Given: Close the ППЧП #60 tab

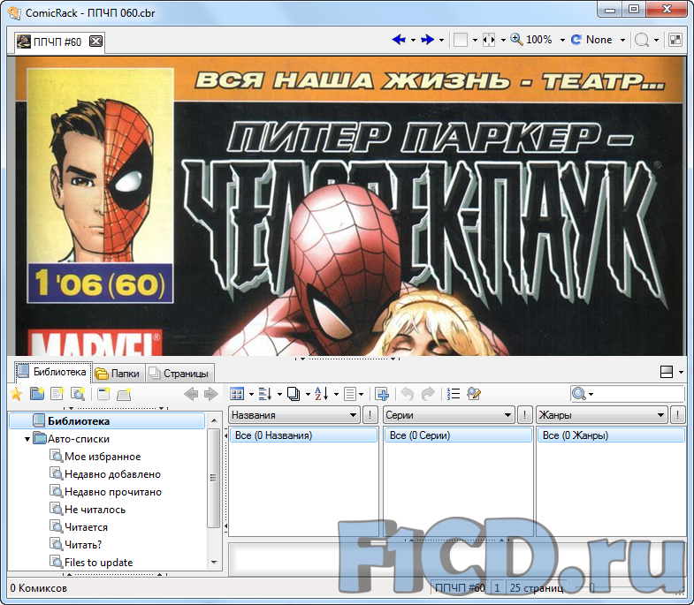Looking at the screenshot, I should [95, 42].
